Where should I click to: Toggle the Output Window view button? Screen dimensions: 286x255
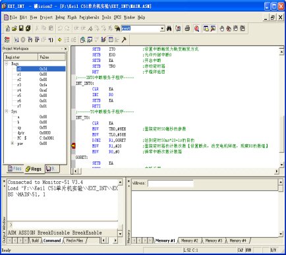tap(213, 28)
